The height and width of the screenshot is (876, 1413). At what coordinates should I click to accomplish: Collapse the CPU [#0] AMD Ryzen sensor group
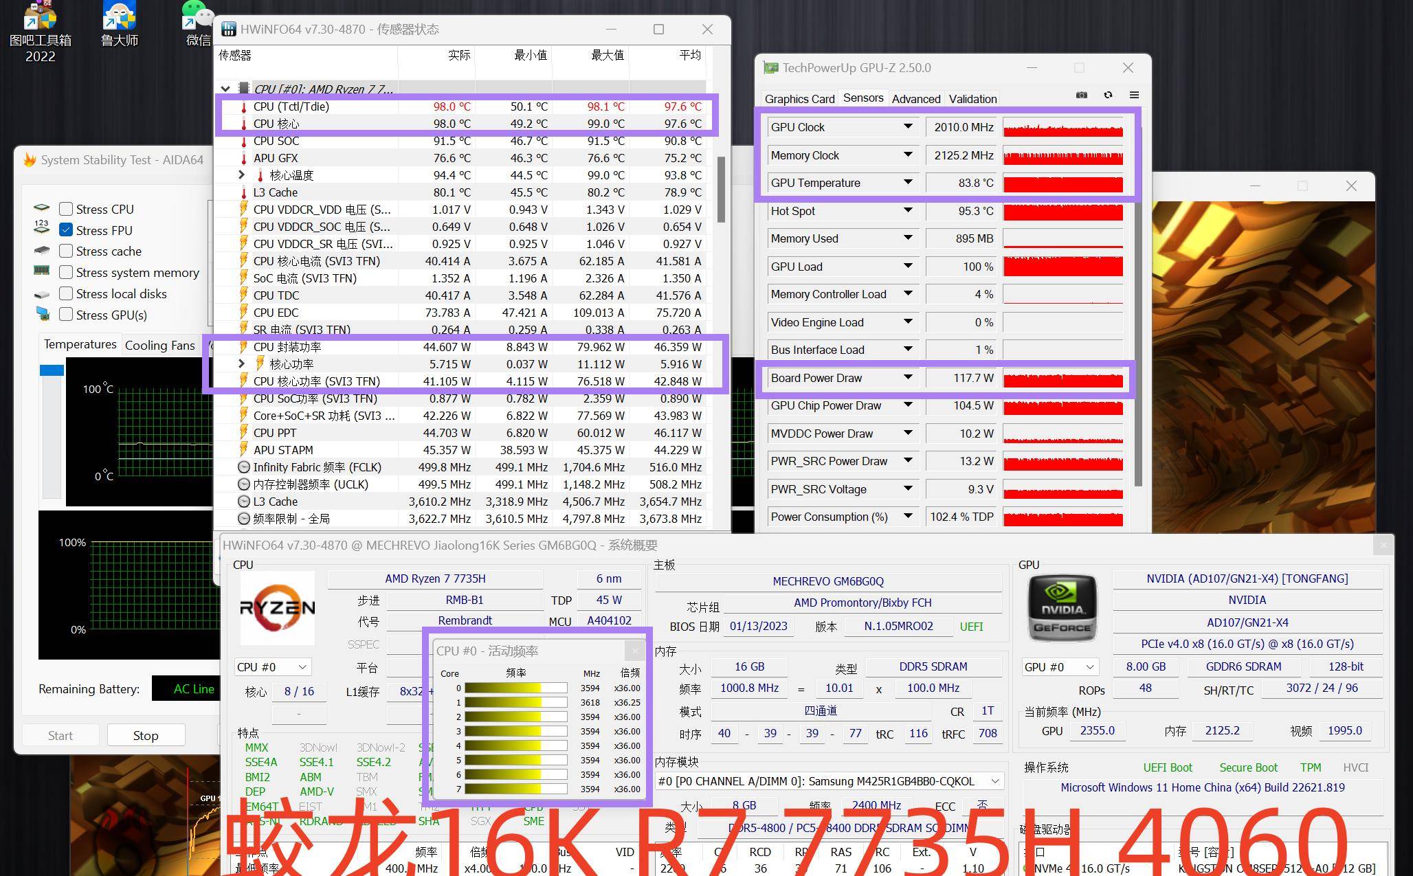pos(225,89)
